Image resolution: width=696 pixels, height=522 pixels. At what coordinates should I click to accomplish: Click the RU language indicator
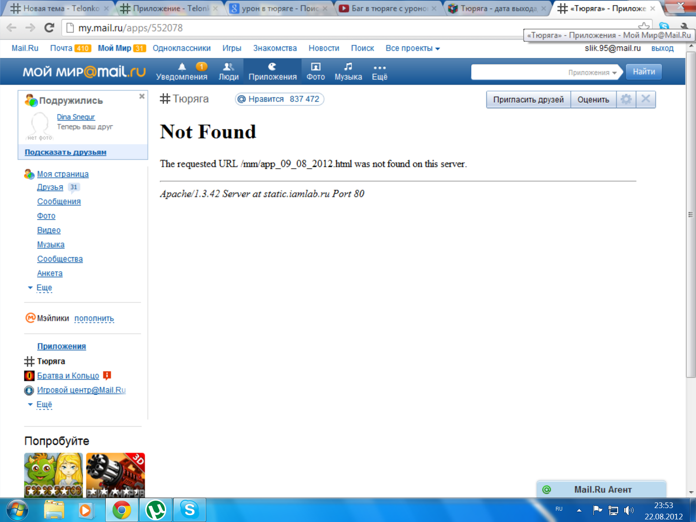pos(559,509)
